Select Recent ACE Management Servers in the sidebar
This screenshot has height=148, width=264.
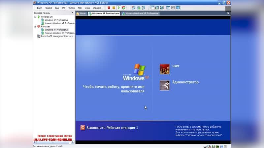click(56, 36)
